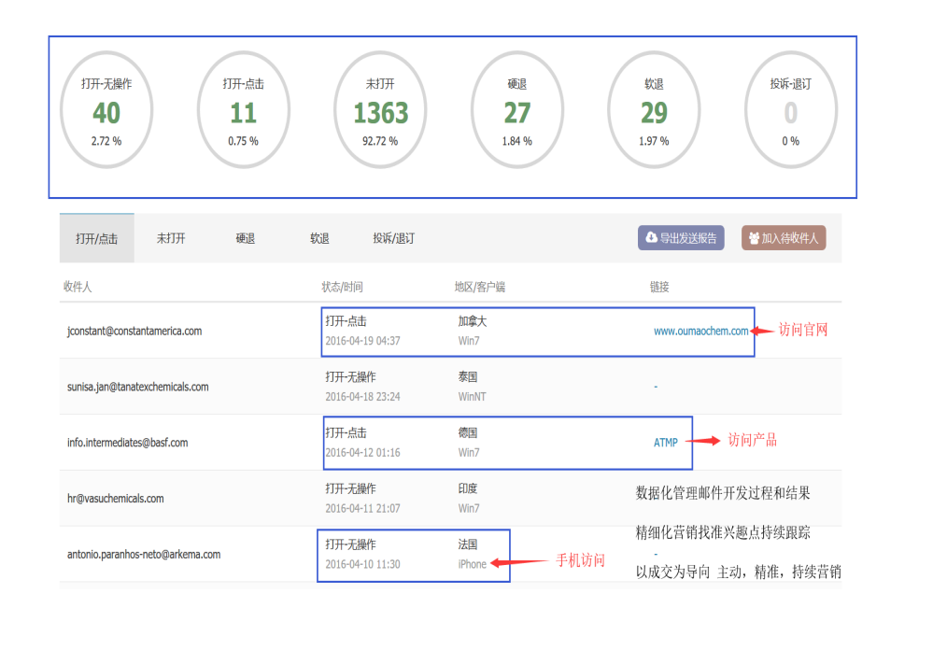Click the 导出发送报告 export button
947x650 pixels.
683,237
